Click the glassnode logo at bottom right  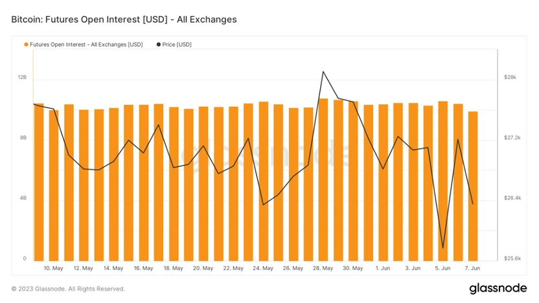[x=497, y=288]
